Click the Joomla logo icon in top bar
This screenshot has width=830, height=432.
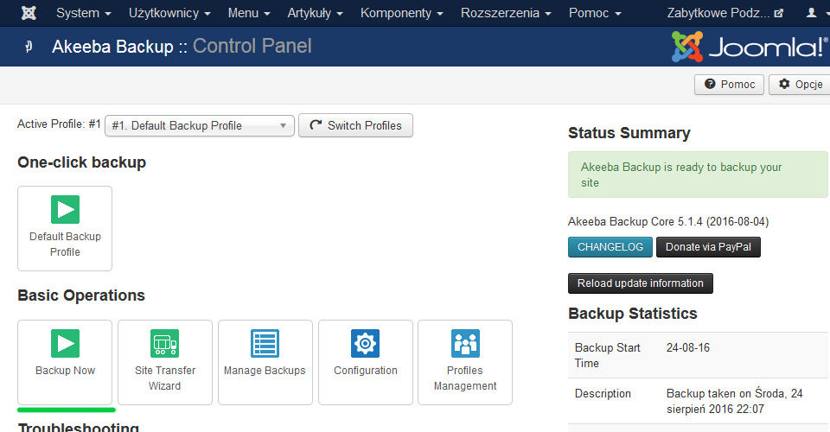29,13
